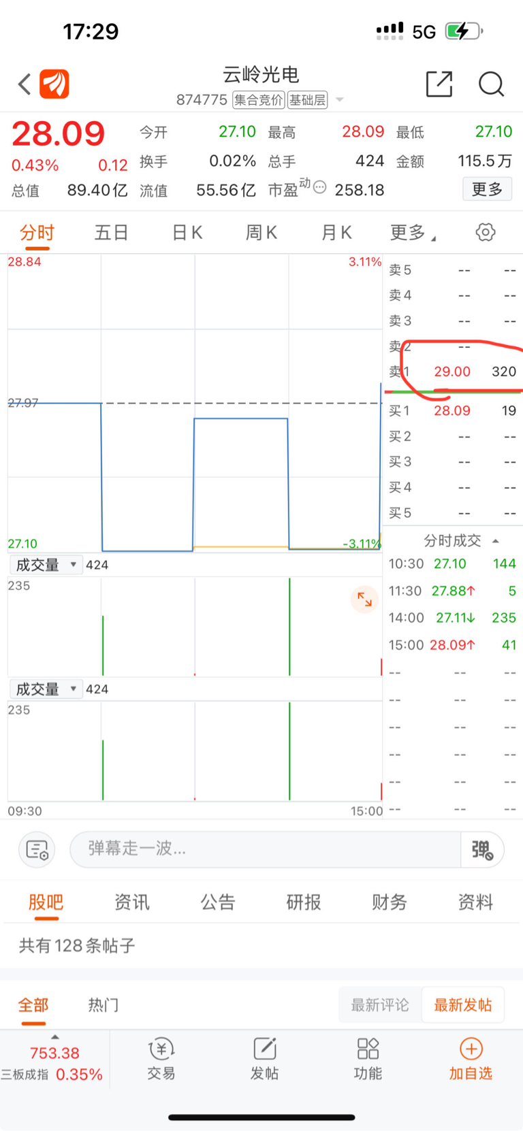Open chart settings gear icon
Image resolution: width=523 pixels, height=1131 pixels.
coord(486,232)
